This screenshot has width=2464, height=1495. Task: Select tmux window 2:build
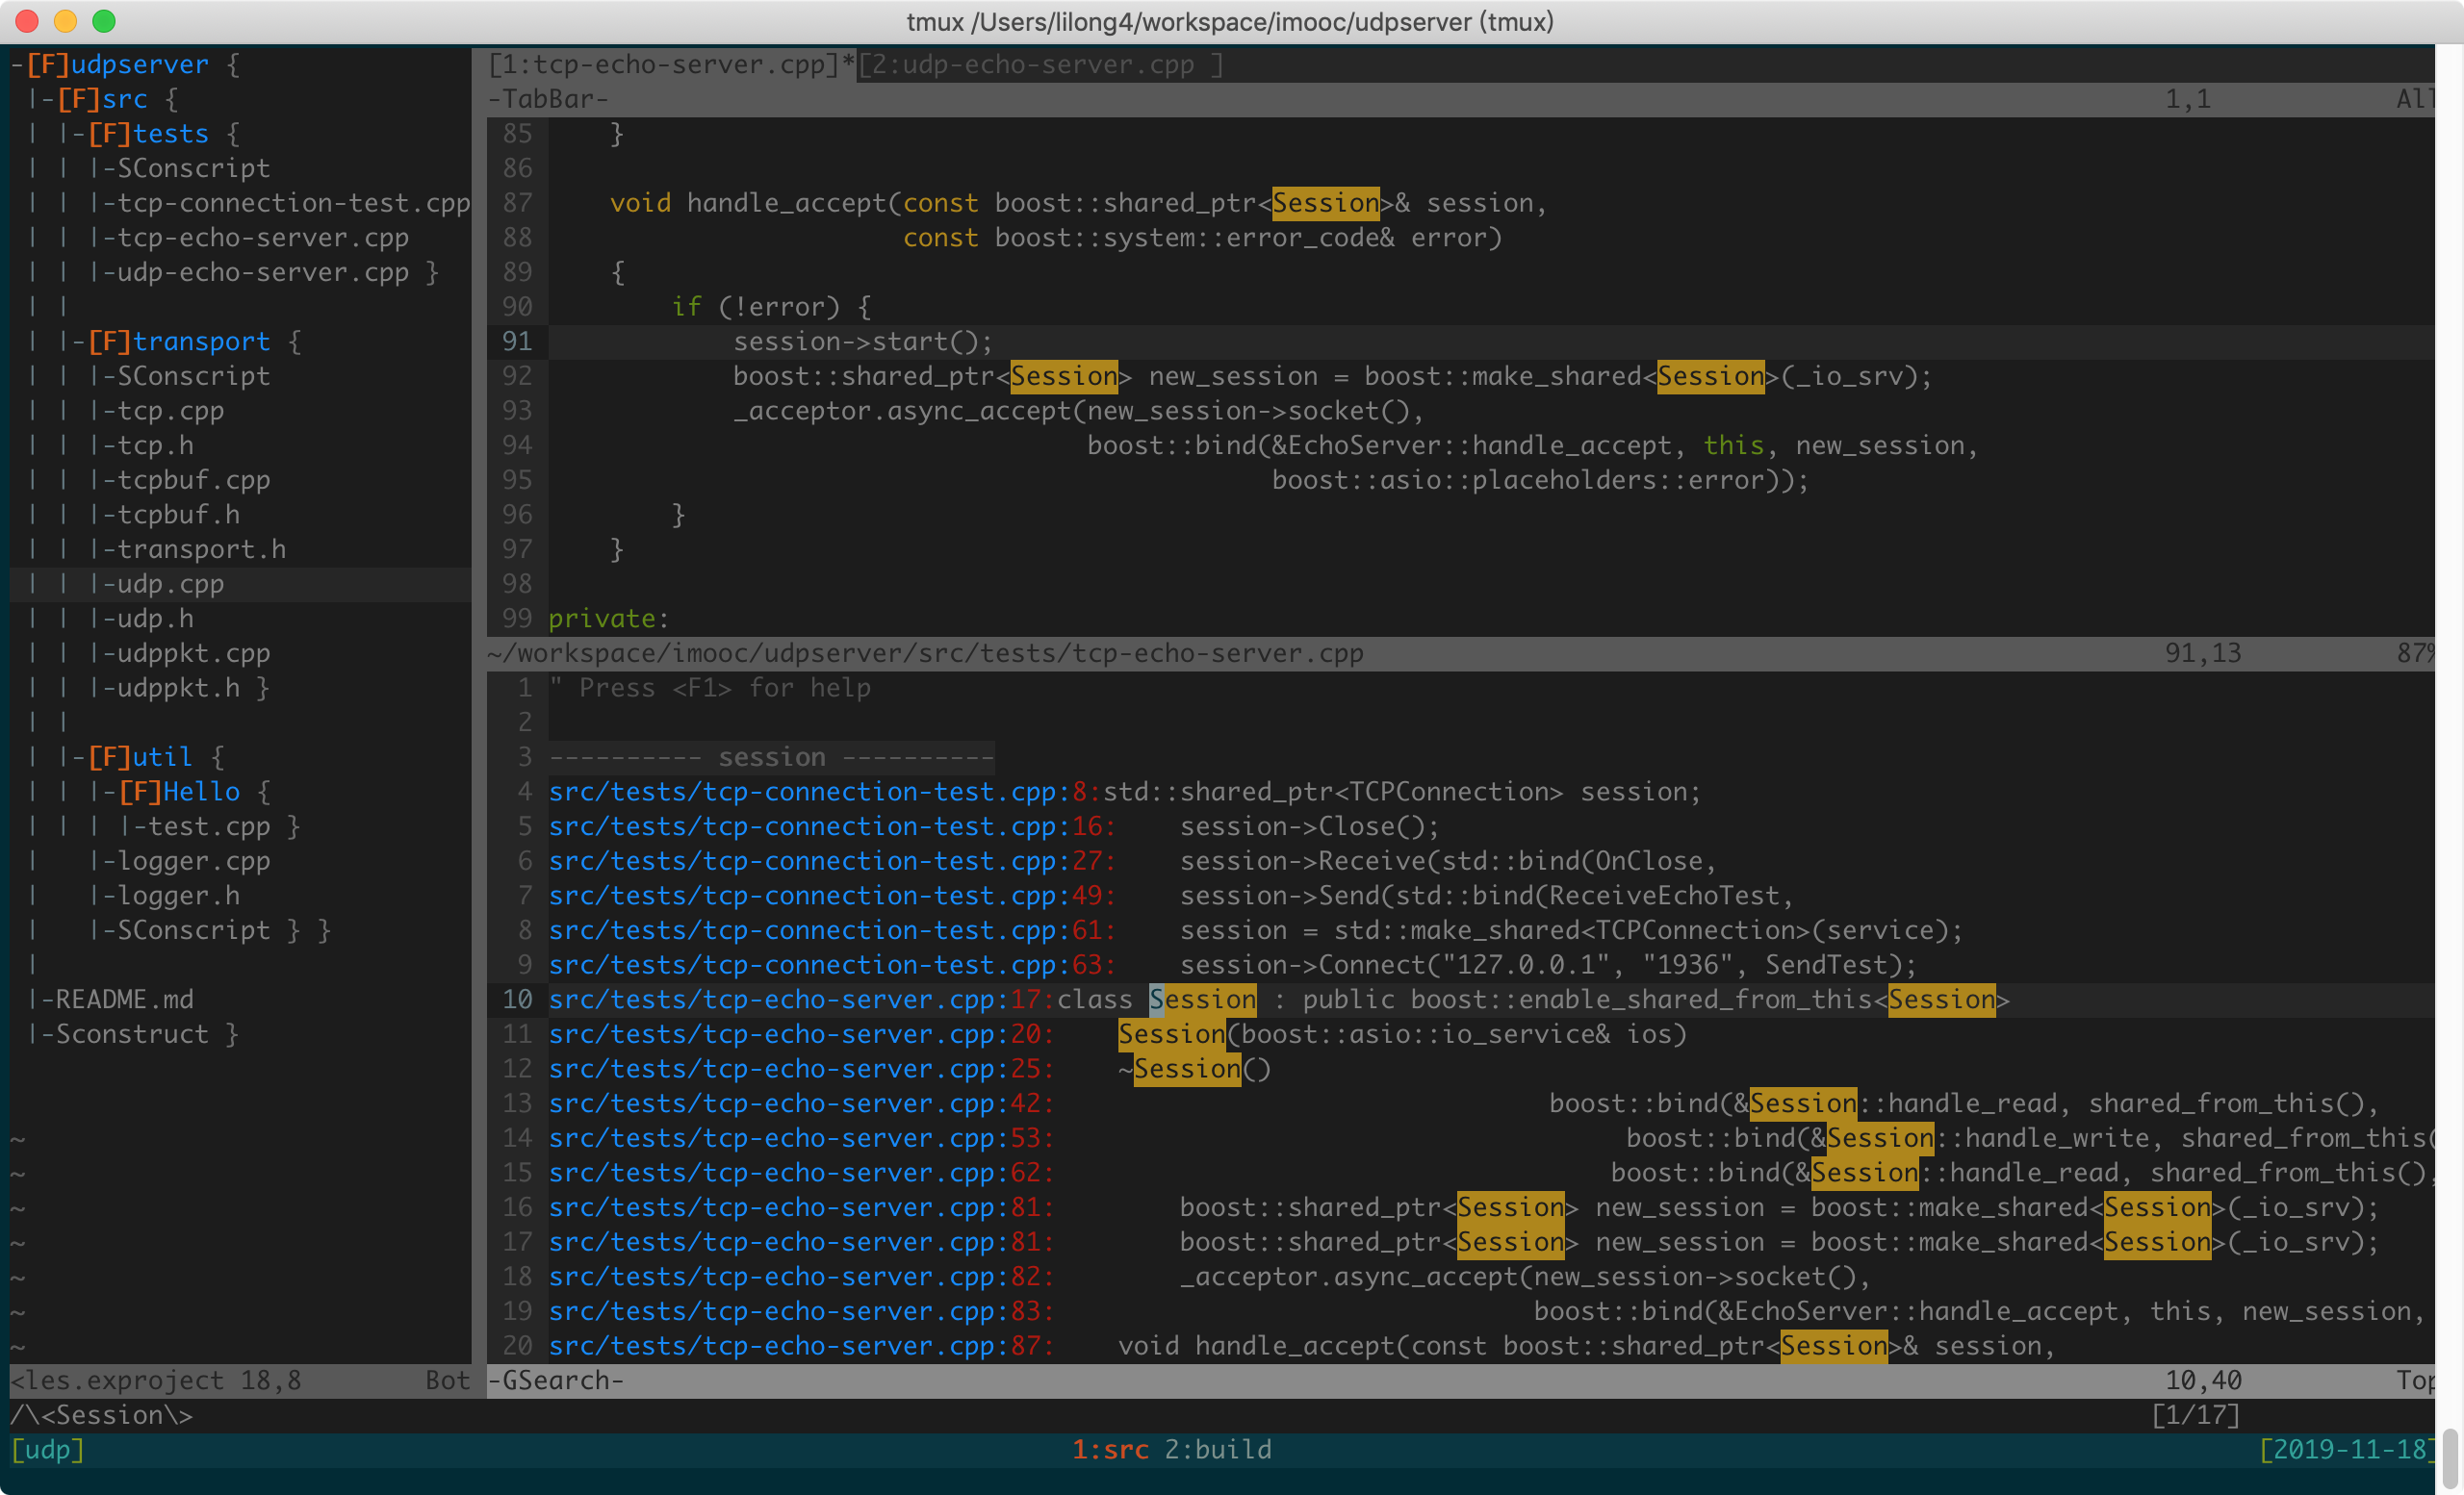point(1218,1450)
